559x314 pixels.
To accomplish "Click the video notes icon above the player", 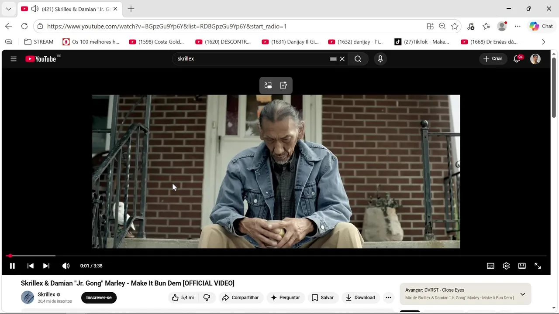I will tap(283, 85).
